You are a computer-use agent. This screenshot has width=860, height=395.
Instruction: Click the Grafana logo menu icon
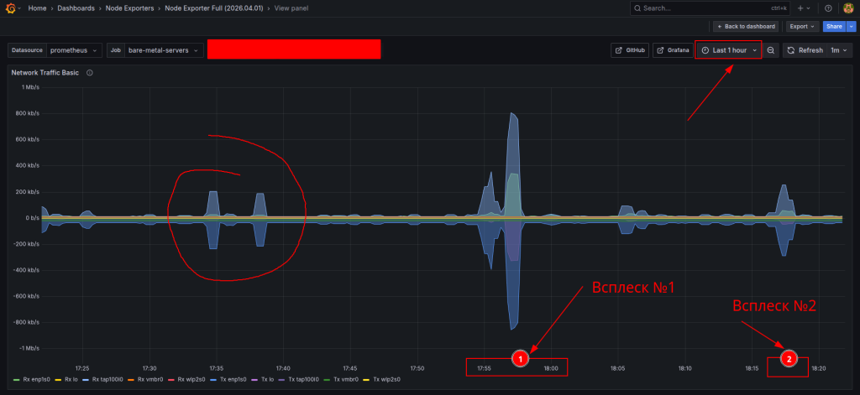pyautogui.click(x=11, y=8)
